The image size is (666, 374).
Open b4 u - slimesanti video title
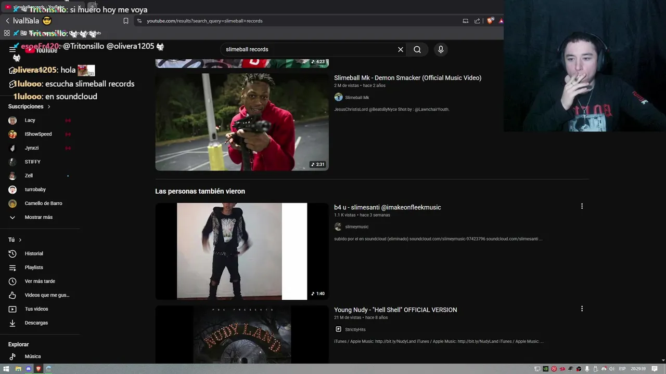387,207
